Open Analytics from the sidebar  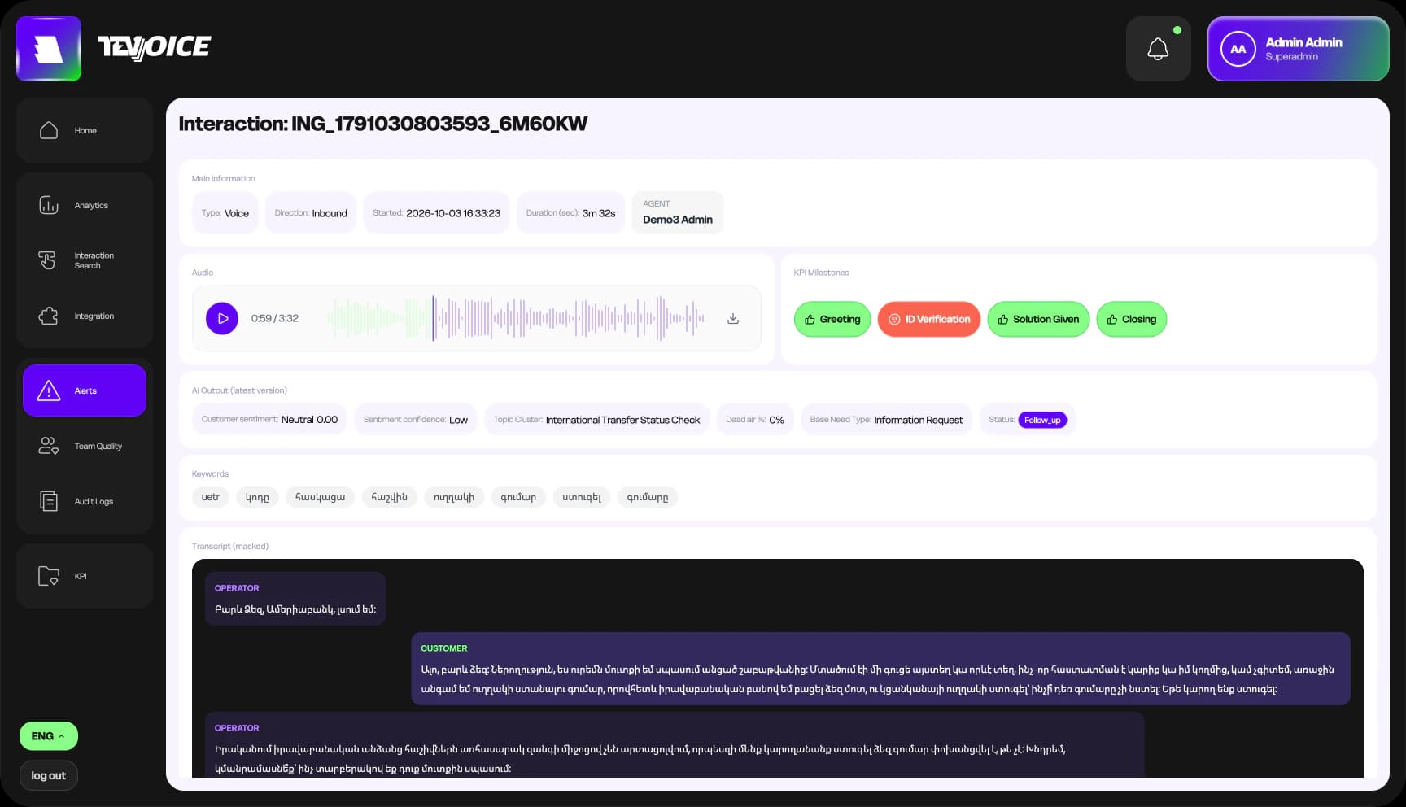[85, 205]
